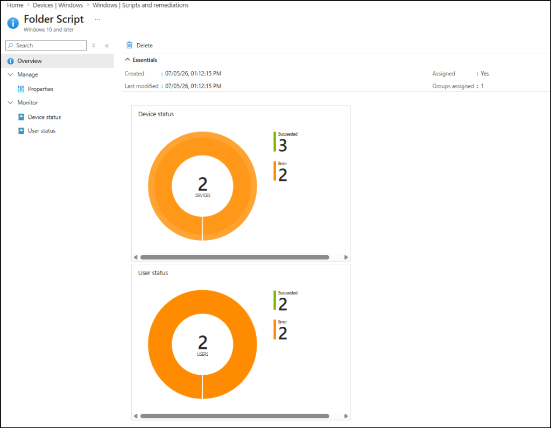Click the Overview info icon in sidebar
Screen dimensions: 551x428
coord(11,61)
